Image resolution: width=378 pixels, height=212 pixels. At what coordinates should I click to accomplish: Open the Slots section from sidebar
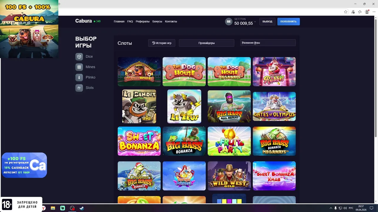click(84, 88)
